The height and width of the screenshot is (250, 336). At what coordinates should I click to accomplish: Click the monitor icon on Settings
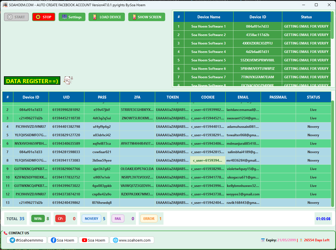point(65,17)
